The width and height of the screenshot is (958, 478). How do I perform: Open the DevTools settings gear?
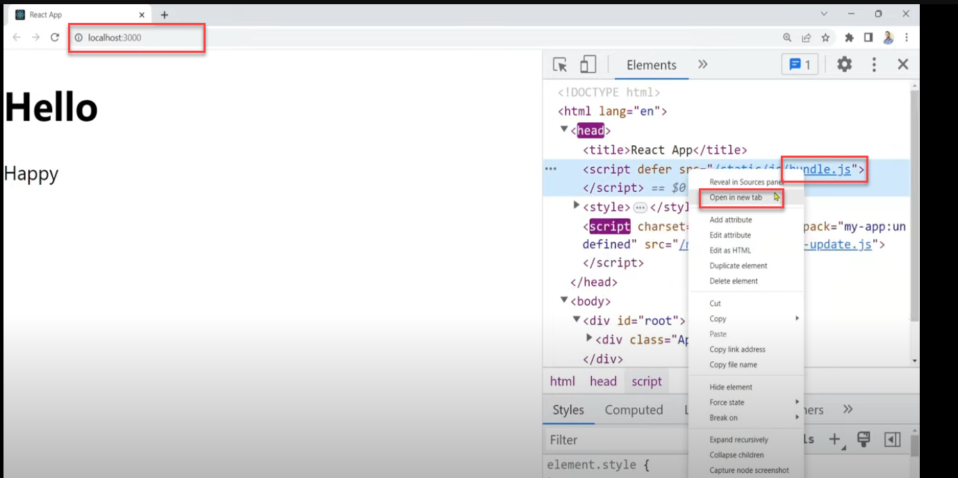(x=844, y=65)
